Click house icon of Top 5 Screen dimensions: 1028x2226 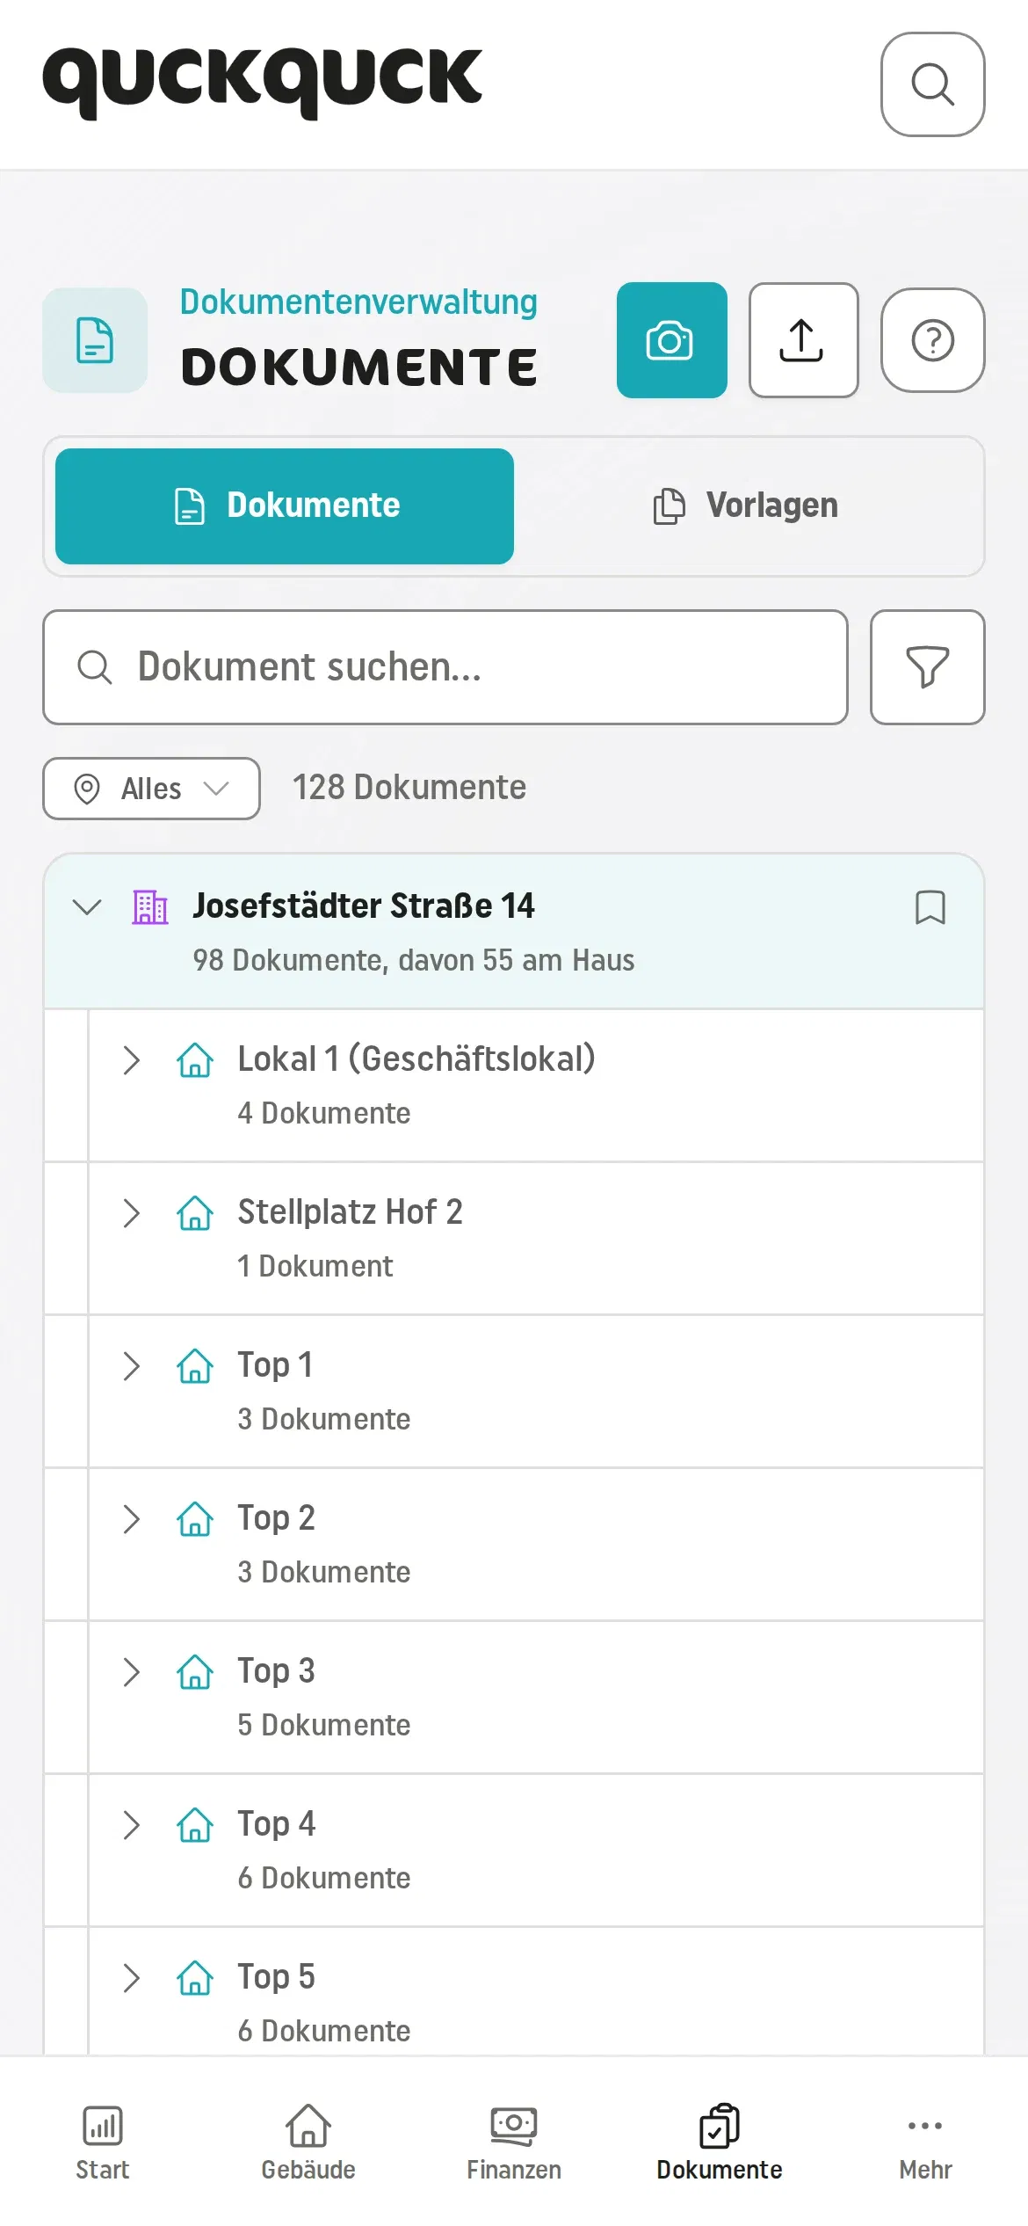coord(195,1978)
